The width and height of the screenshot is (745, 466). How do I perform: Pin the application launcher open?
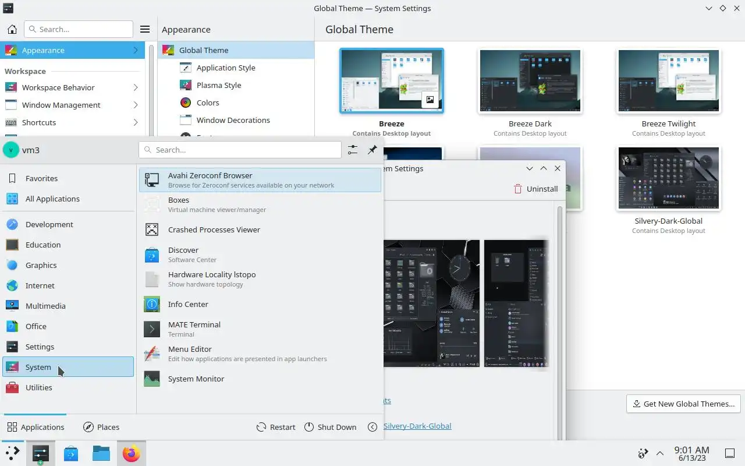tap(372, 150)
